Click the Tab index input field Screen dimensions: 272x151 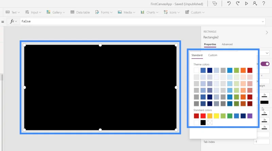click(x=261, y=142)
